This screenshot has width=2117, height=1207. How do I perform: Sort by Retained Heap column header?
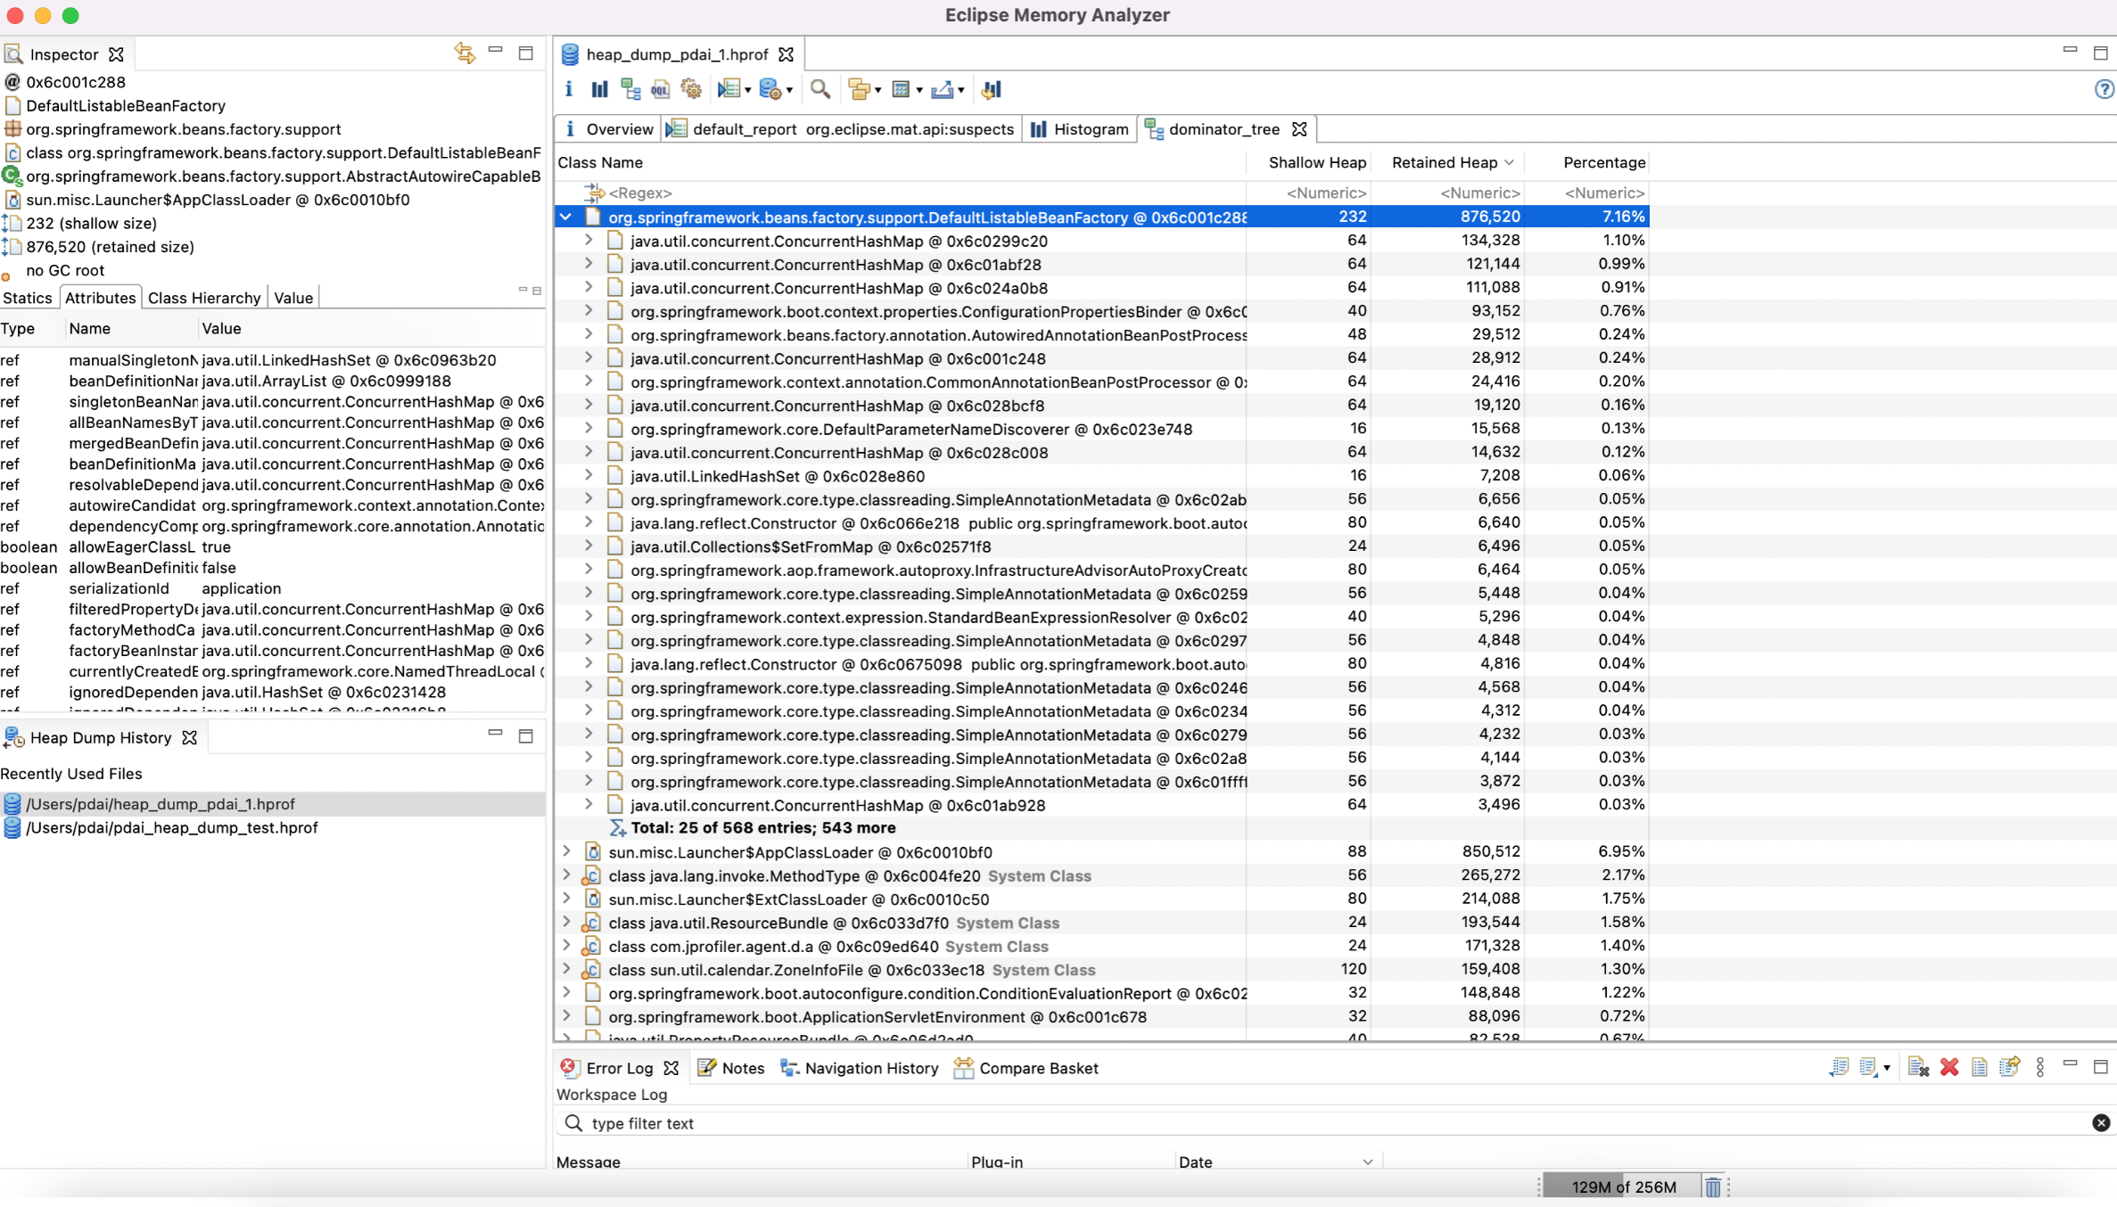point(1445,162)
